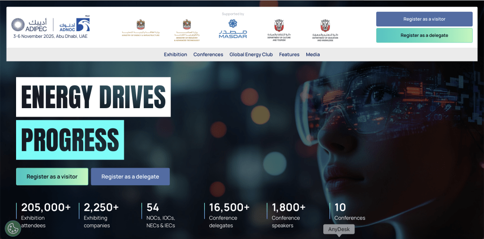Open the Features menu item
The width and height of the screenshot is (484, 239).
289,54
